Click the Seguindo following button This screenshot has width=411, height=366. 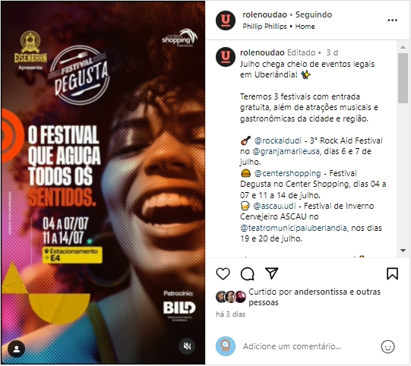tap(314, 14)
